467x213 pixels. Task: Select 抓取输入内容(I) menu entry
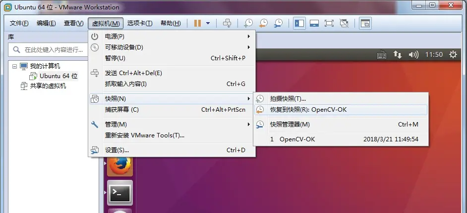tap(172, 84)
